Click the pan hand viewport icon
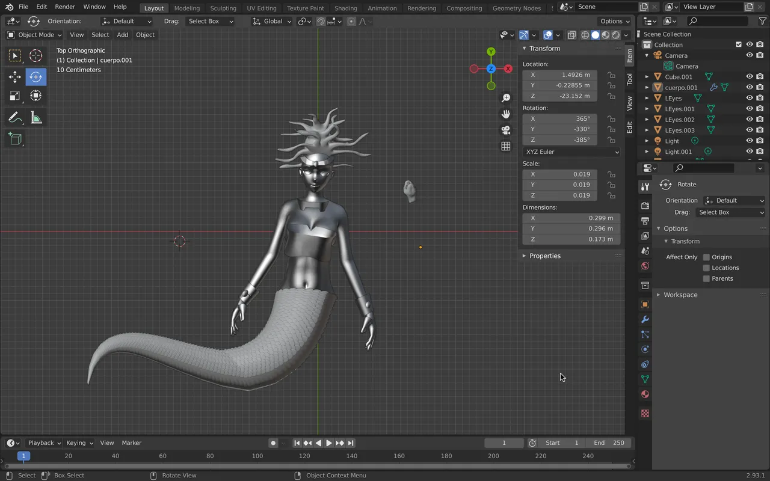The image size is (770, 481). pyautogui.click(x=506, y=114)
